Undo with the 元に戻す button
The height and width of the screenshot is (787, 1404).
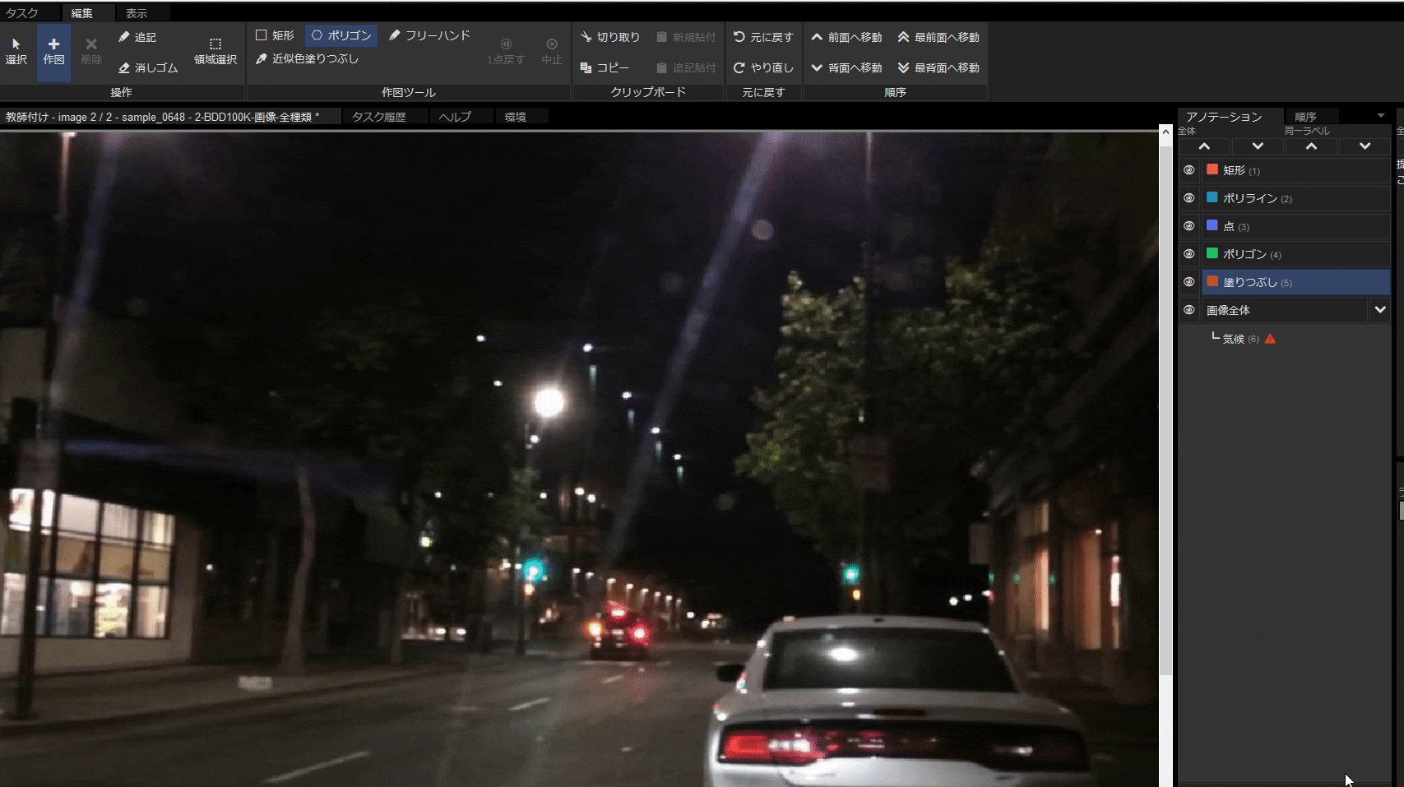click(x=763, y=37)
